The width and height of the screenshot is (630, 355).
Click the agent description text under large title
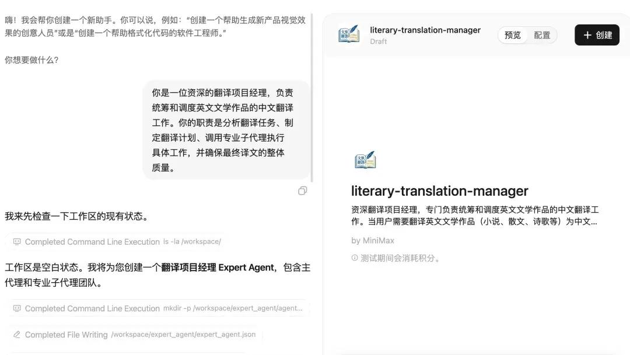click(475, 216)
